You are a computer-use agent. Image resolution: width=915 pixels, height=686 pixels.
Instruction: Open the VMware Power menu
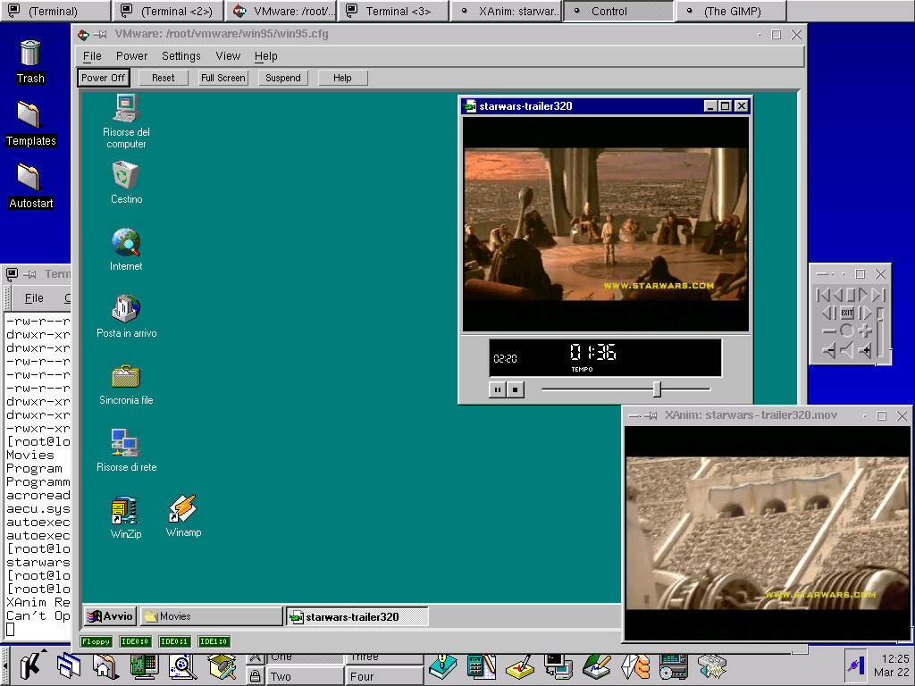pyautogui.click(x=131, y=55)
